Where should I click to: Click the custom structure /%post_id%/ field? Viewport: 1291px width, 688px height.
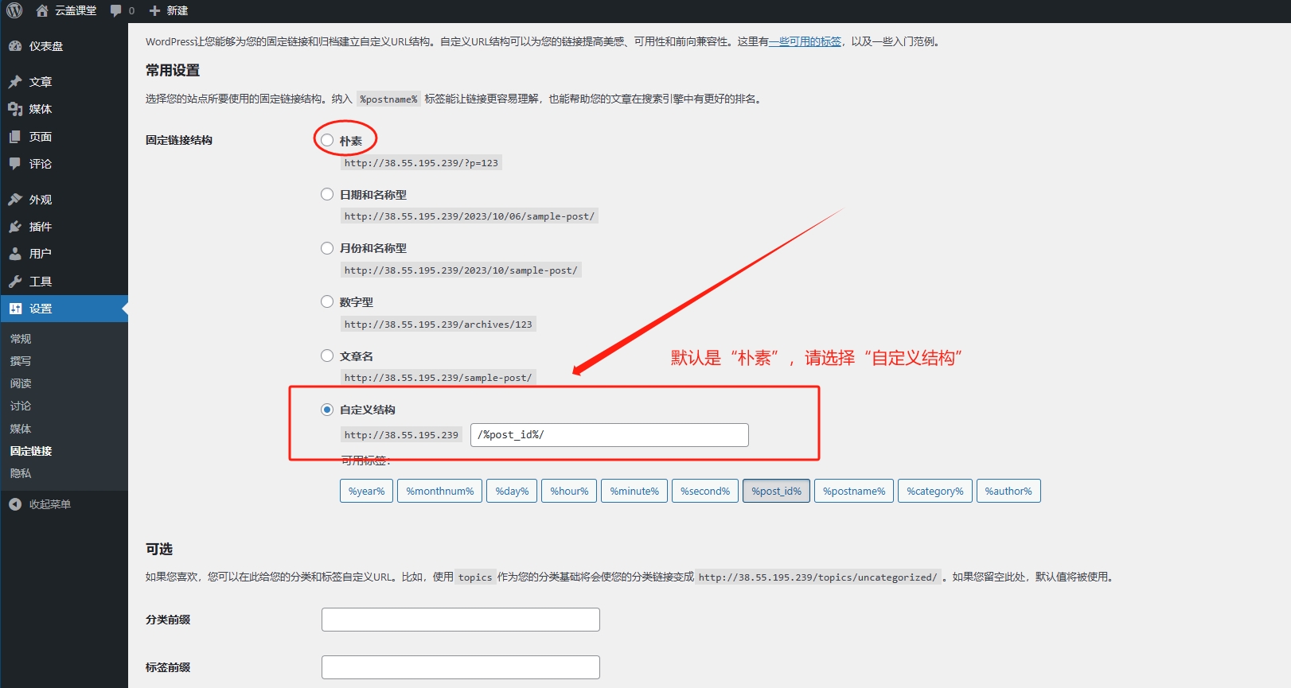click(610, 435)
